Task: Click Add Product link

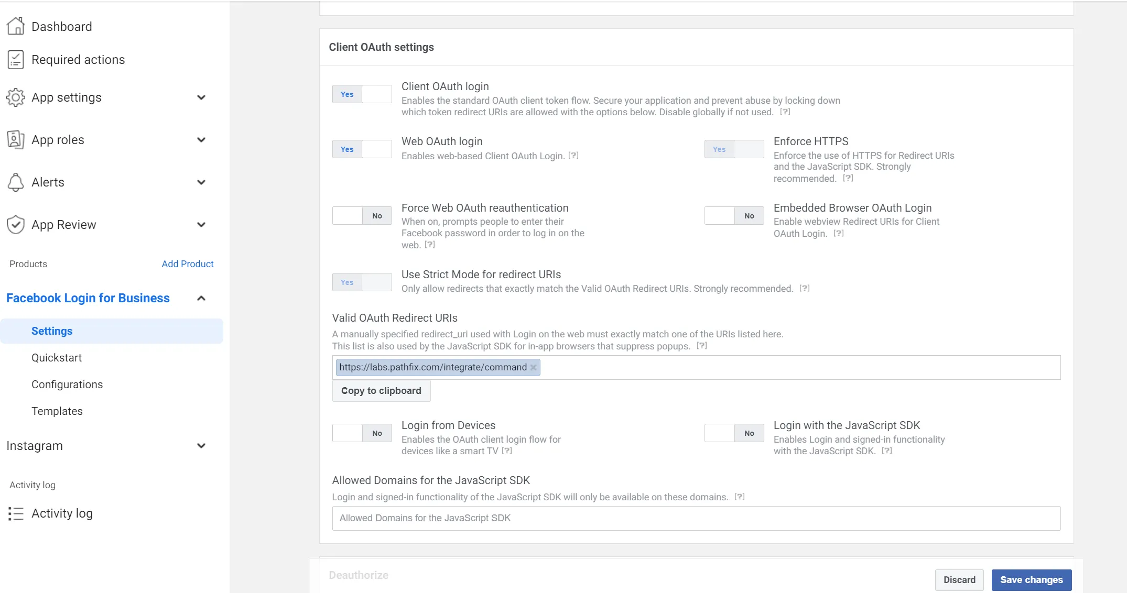Action: [188, 264]
